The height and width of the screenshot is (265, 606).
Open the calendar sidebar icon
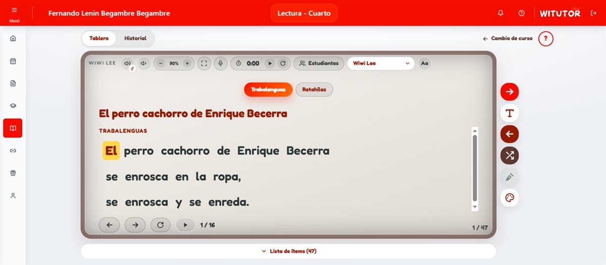pos(13,61)
